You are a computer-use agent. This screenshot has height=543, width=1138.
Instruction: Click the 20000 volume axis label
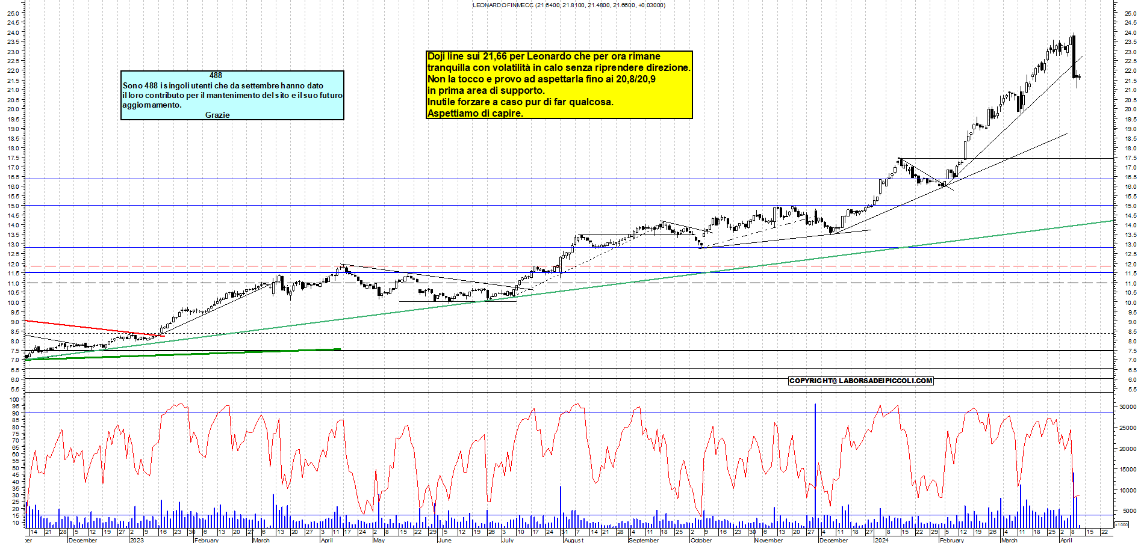[x=1128, y=449]
